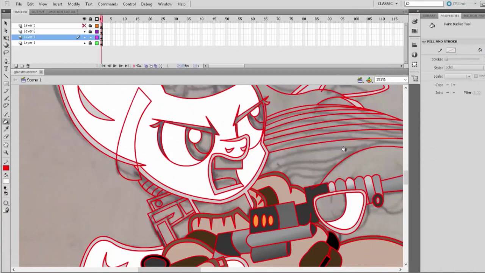Screen dimensions: 485x273
Task: Select the 3D Rotation tool
Action: (6, 45)
